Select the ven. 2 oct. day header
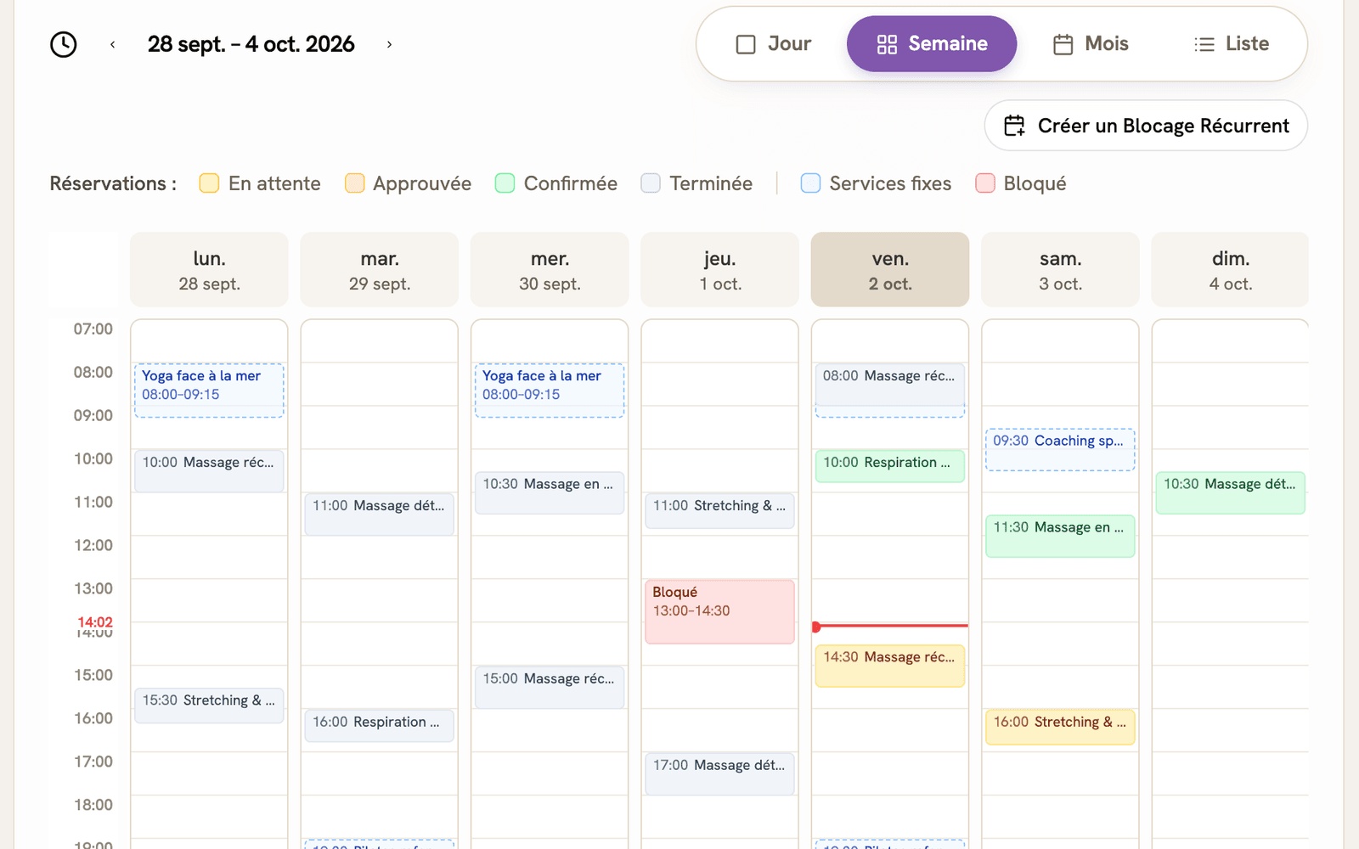 890,270
